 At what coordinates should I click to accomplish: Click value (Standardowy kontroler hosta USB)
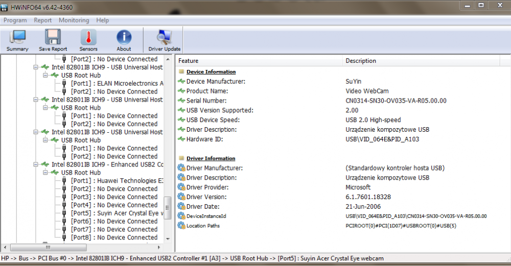coord(395,168)
